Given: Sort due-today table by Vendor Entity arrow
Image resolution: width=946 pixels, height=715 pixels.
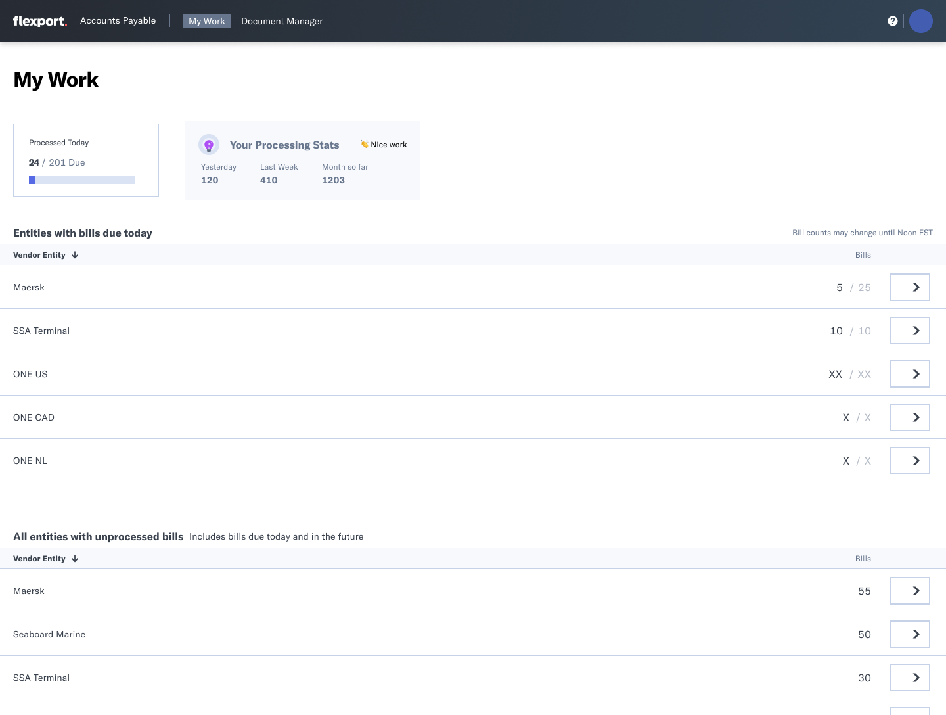Looking at the screenshot, I should click(x=75, y=255).
